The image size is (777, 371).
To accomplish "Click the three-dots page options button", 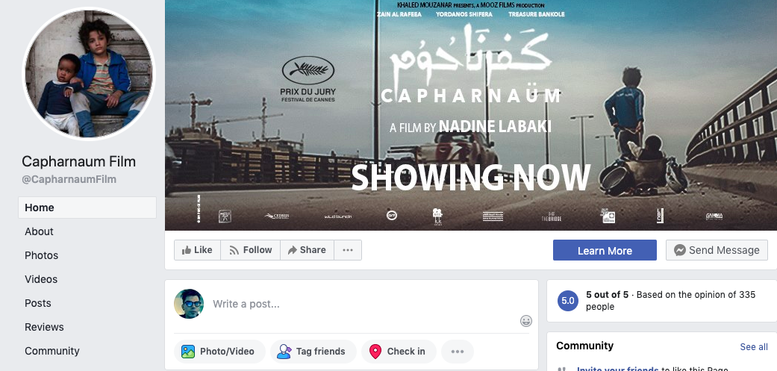I will point(348,250).
